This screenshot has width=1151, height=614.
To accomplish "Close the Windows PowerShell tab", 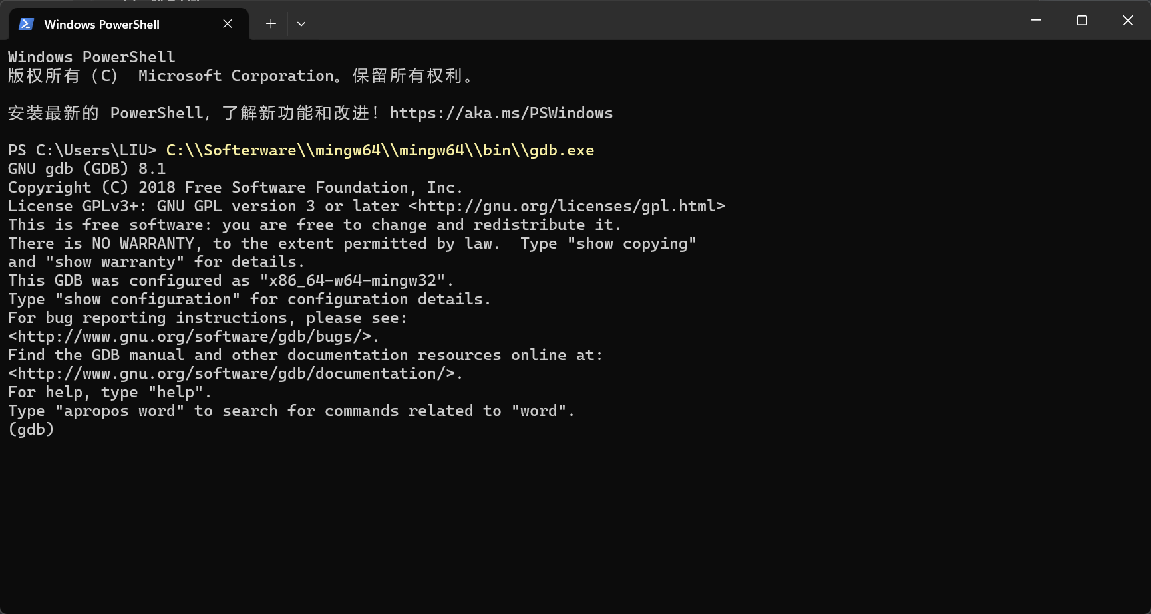I will coord(227,23).
